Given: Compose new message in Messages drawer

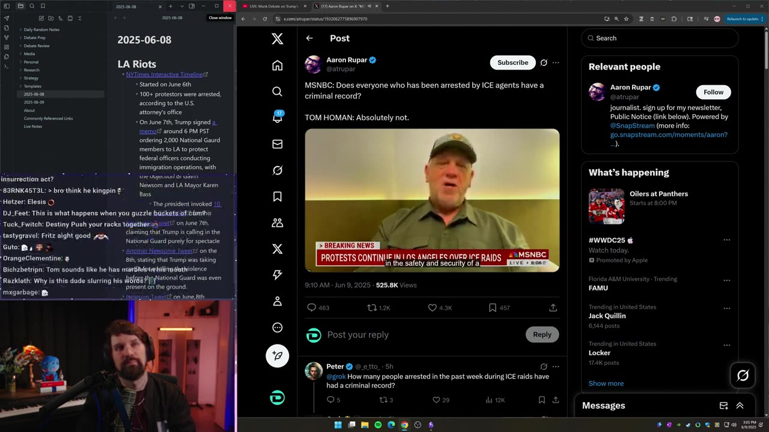Looking at the screenshot, I should click(724, 406).
